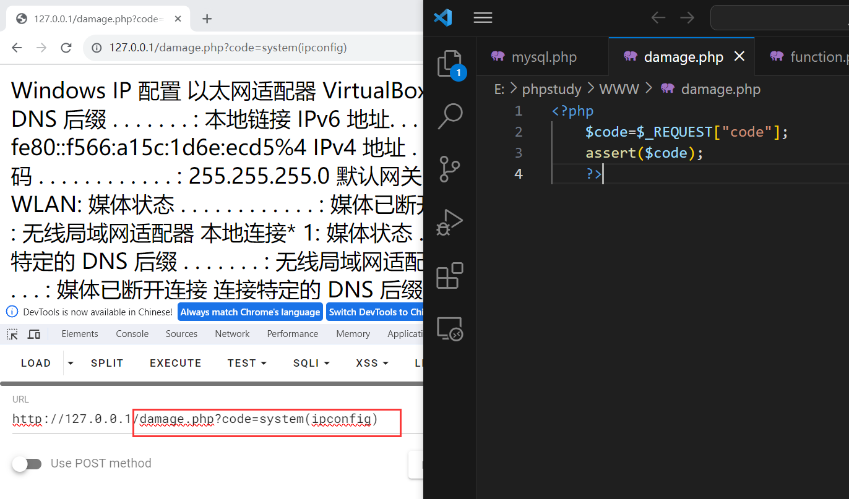The width and height of the screenshot is (849, 499).
Task: Go forward arrow in VS Code title bar
Action: coord(687,17)
